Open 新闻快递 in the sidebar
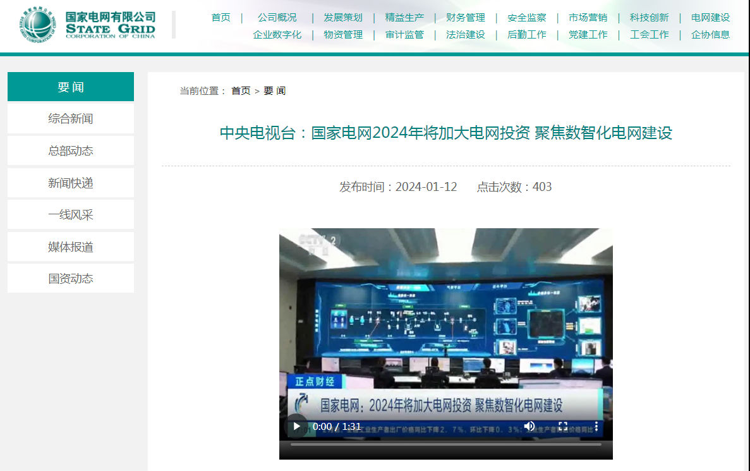This screenshot has height=471, width=750. point(71,183)
